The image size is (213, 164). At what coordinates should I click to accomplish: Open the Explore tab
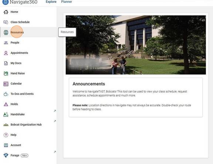(51, 2)
